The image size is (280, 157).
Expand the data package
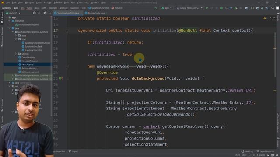coord(16,36)
